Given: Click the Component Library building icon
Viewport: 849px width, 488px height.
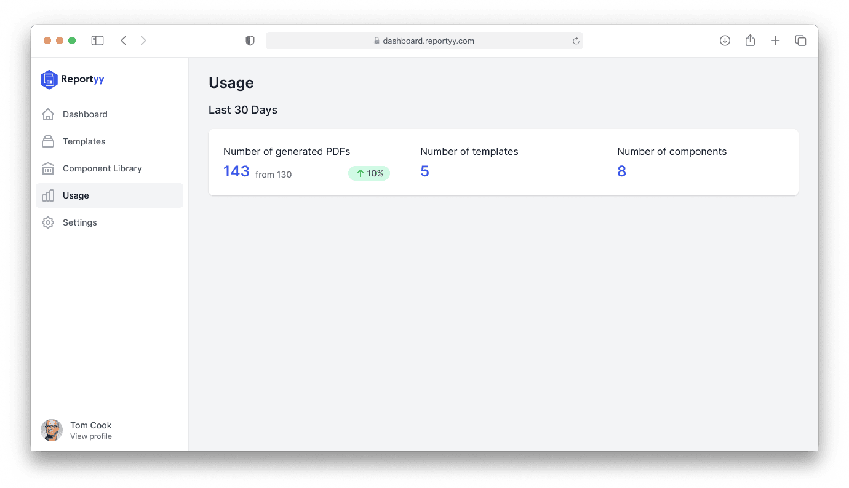Looking at the screenshot, I should pos(48,168).
